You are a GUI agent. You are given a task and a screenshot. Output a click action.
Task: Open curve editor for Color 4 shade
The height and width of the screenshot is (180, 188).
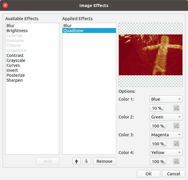tap(176, 162)
